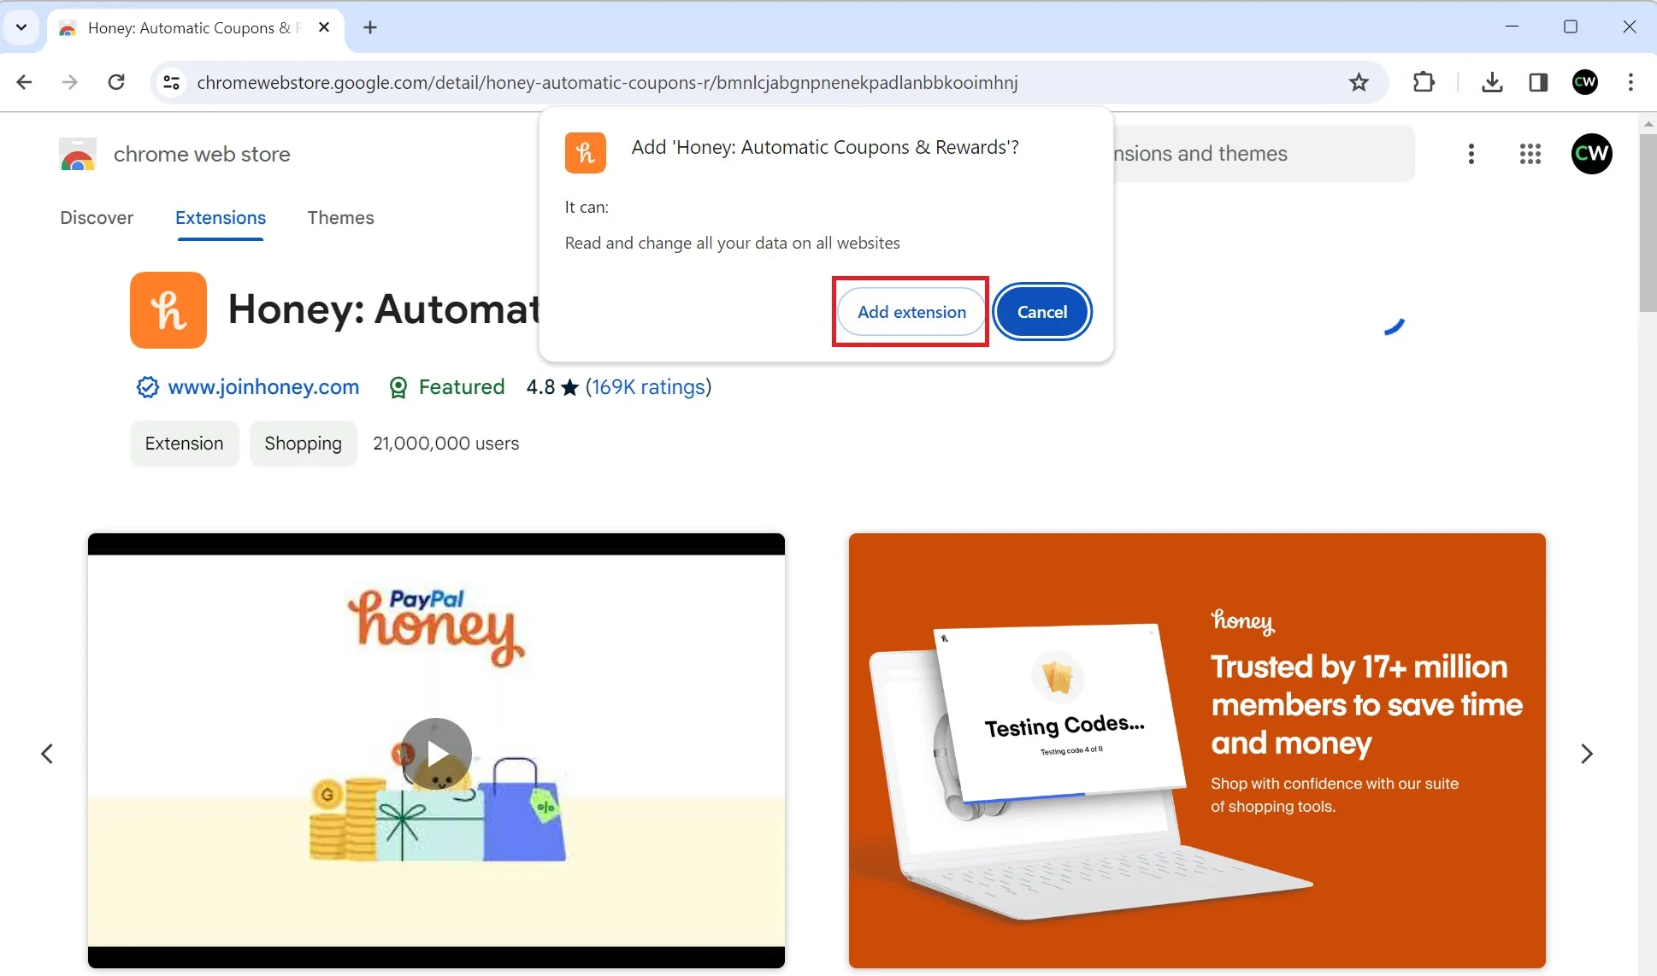The width and height of the screenshot is (1657, 976).
Task: Open the Chrome browser three-dot menu
Action: pos(1630,82)
